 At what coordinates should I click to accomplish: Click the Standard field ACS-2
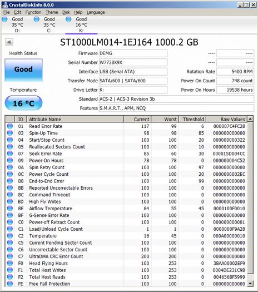tap(176, 99)
